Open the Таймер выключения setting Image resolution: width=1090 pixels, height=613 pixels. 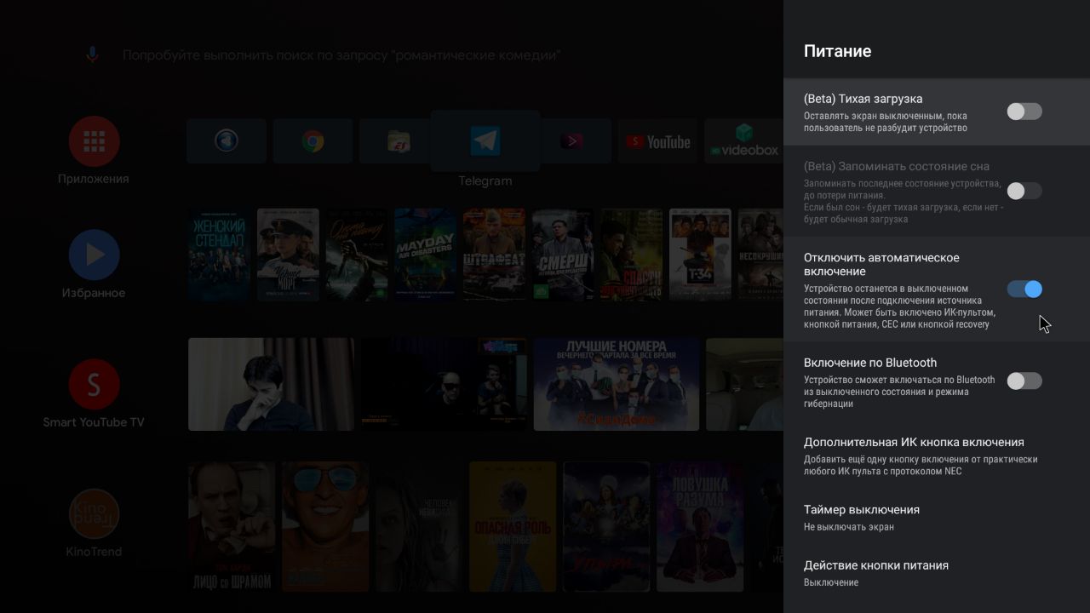(x=937, y=517)
